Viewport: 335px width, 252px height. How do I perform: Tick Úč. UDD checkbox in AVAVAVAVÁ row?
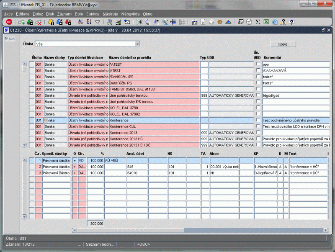pyautogui.click(x=258, y=70)
